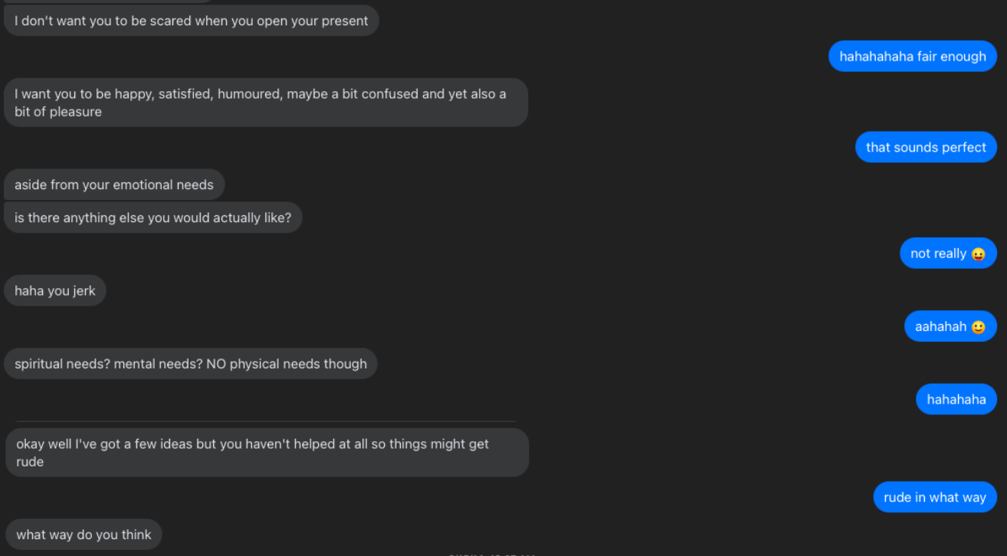
Task: Select the 'rude in what way' sent bubble
Action: tap(935, 497)
